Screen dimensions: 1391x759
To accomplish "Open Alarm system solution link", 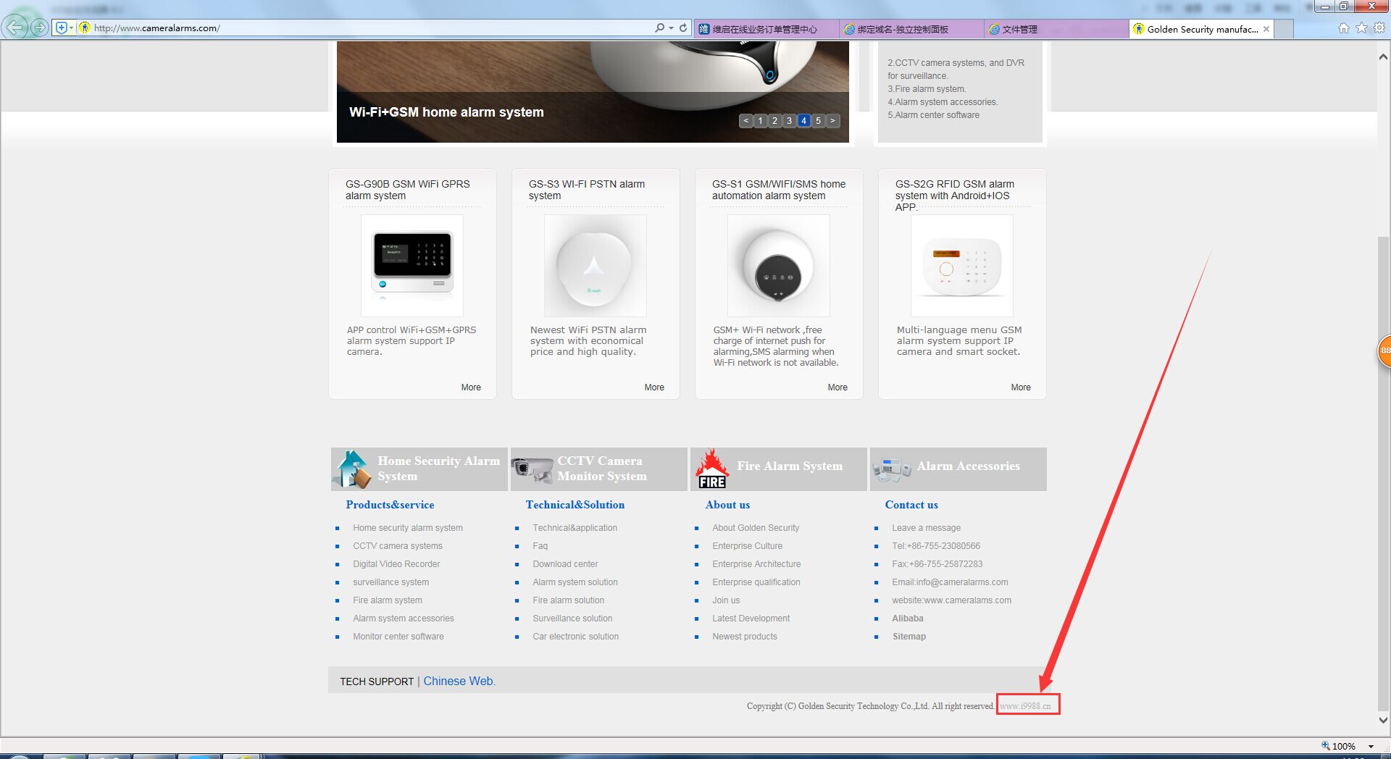I will 575,582.
